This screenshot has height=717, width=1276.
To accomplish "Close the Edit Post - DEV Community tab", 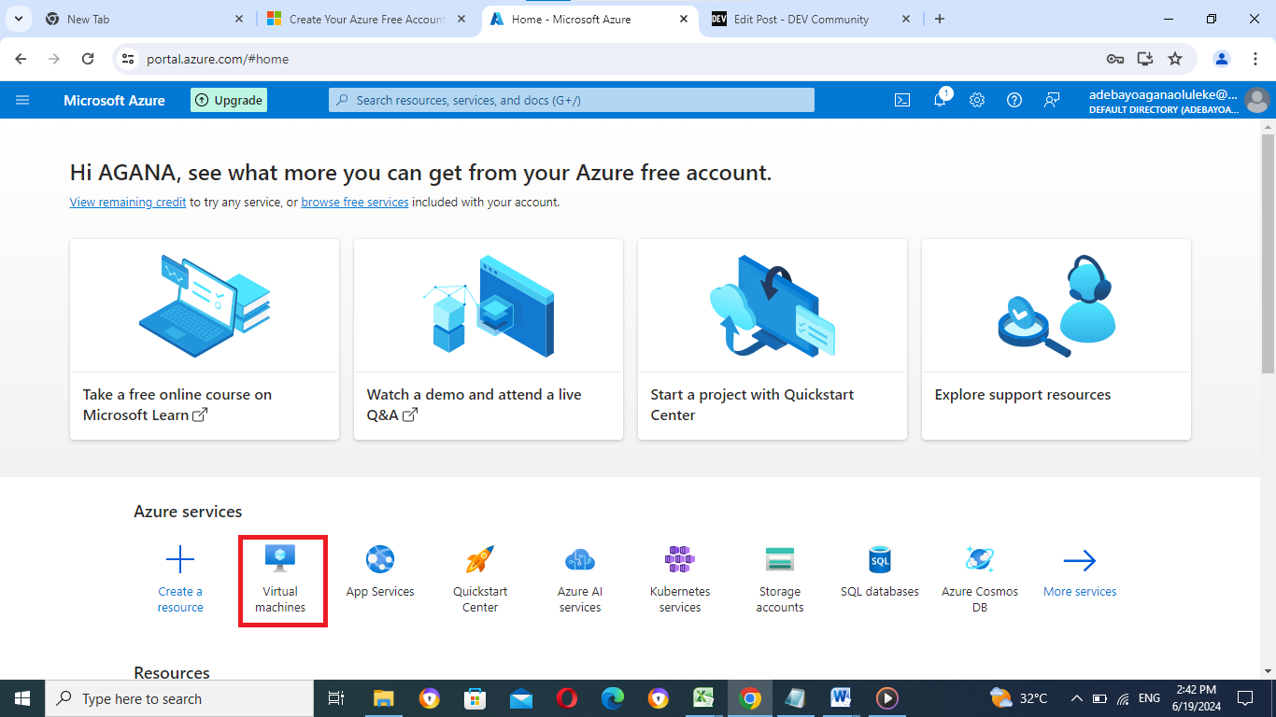I will point(905,19).
